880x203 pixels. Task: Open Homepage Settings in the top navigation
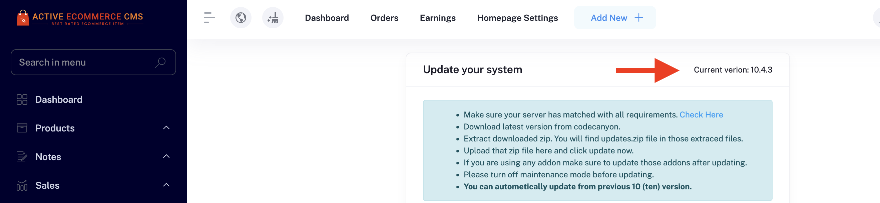517,18
